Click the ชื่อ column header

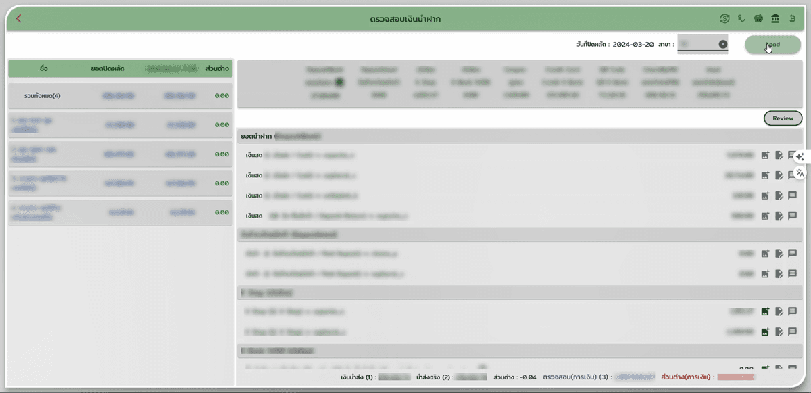coord(44,68)
